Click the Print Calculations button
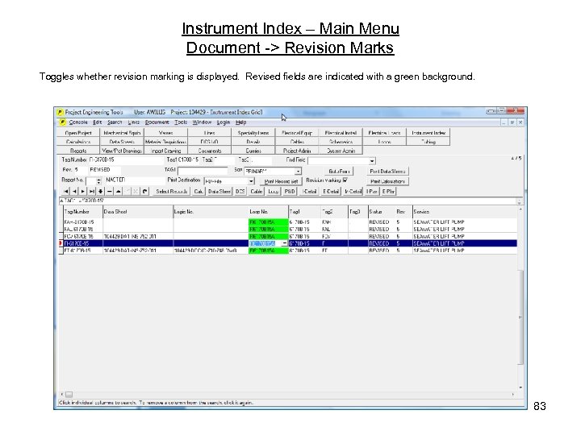Viewport: 581px width, 435px height. click(387, 181)
